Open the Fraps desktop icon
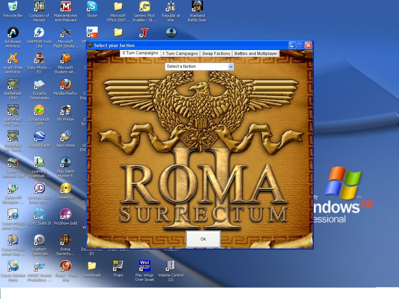 [x=118, y=267]
